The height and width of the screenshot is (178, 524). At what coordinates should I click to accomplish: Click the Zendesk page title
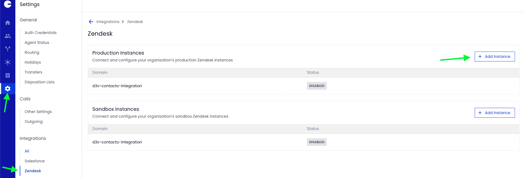tap(100, 33)
